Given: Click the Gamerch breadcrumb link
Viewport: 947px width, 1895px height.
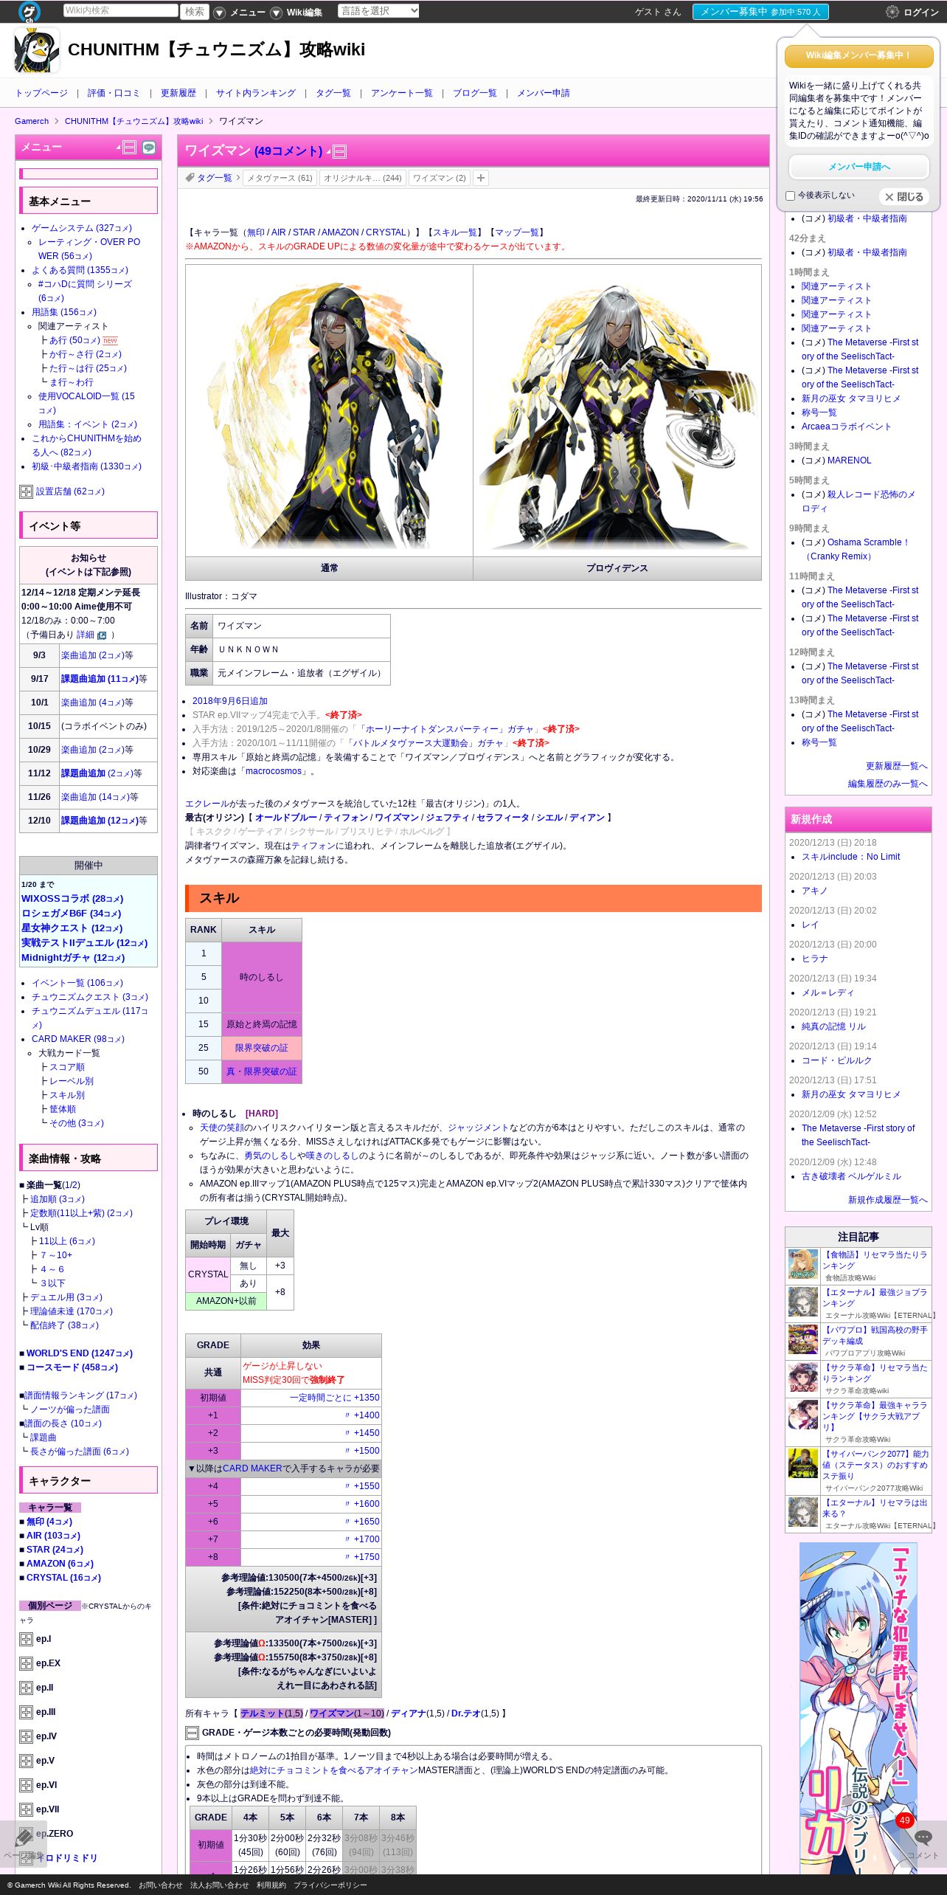Looking at the screenshot, I should point(32,121).
